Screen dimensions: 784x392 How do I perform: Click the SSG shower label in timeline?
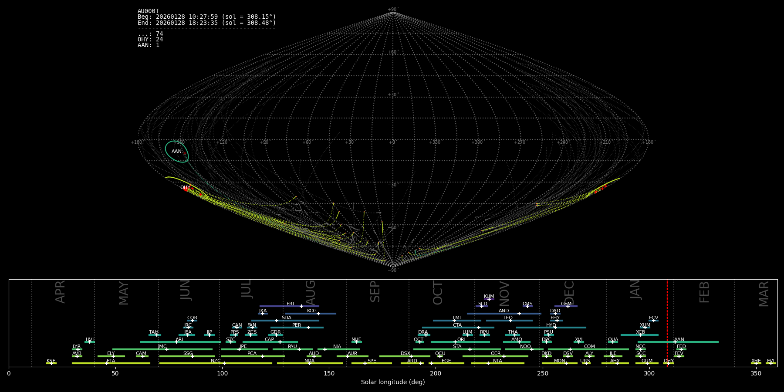click(x=188, y=354)
